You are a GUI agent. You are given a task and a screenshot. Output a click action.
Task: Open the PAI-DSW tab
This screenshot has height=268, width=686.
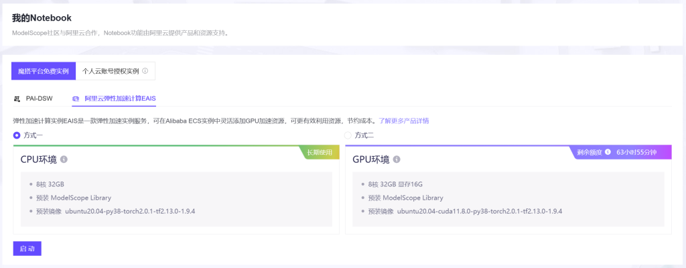33,99
